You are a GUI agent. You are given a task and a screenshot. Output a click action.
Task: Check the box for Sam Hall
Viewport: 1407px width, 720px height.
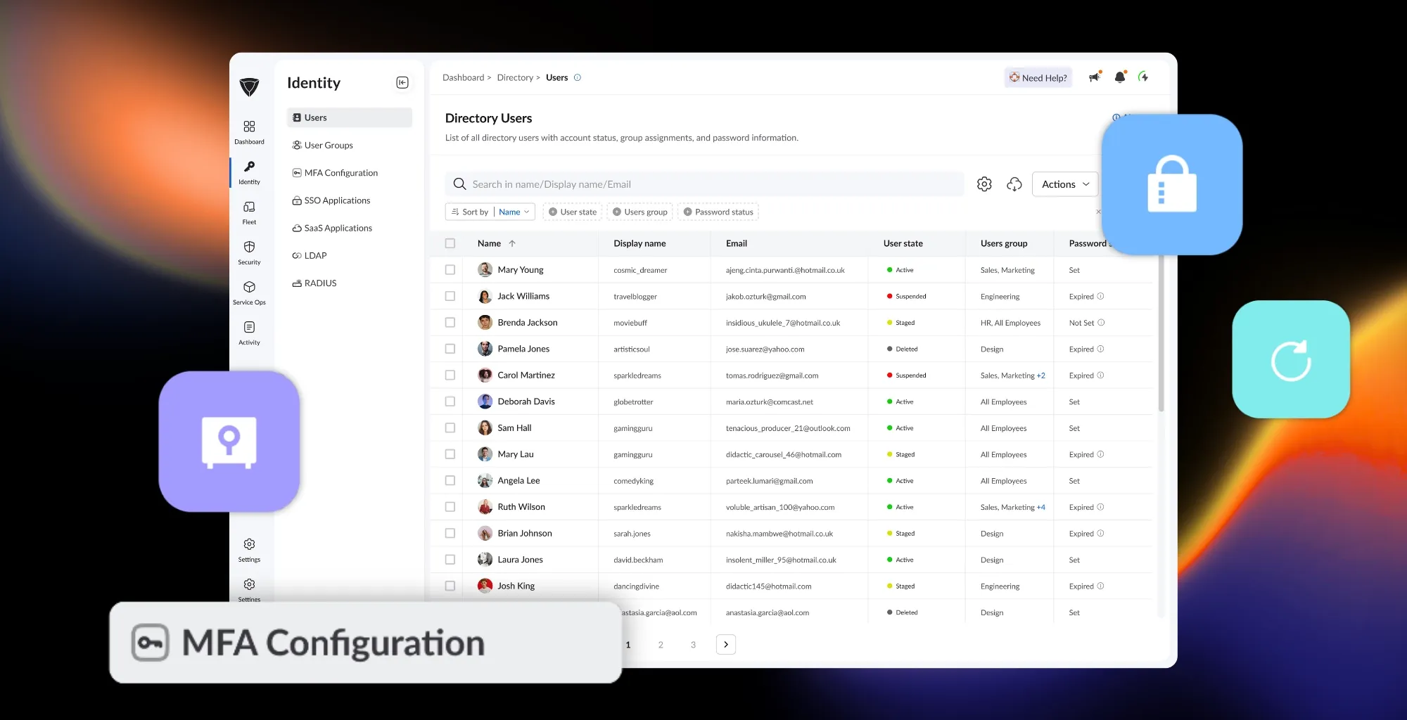coord(450,428)
